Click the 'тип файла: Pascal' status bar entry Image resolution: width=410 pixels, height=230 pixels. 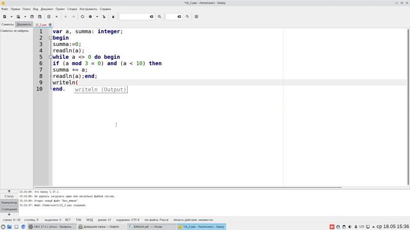tap(156, 220)
